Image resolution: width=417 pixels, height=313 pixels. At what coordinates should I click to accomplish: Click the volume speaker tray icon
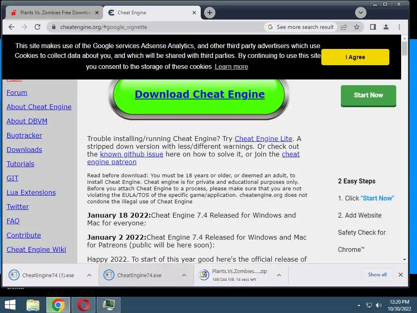(x=379, y=305)
